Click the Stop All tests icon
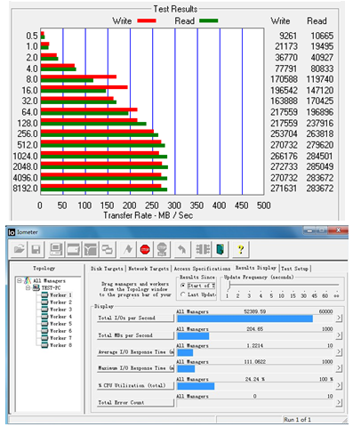 pos(162,249)
